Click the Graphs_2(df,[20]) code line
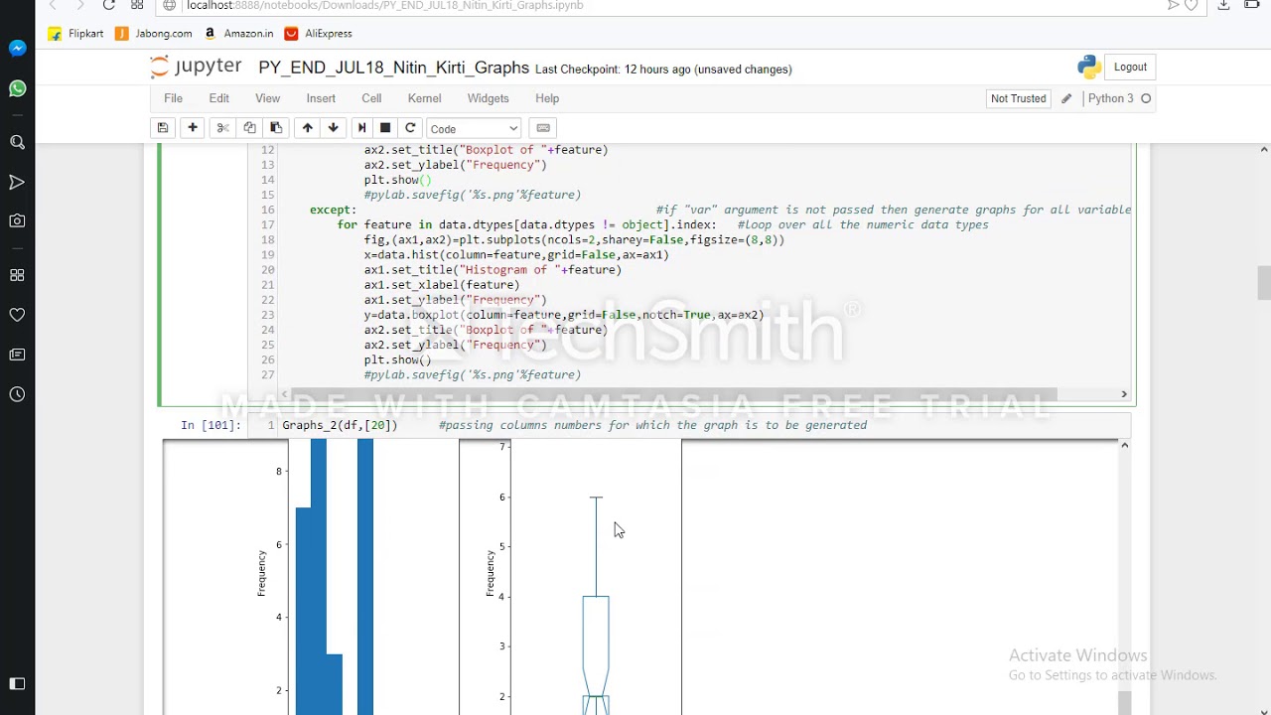The image size is (1271, 715). pos(340,425)
